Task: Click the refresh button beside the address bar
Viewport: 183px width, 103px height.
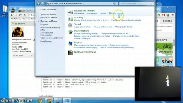Action: pos(116,4)
